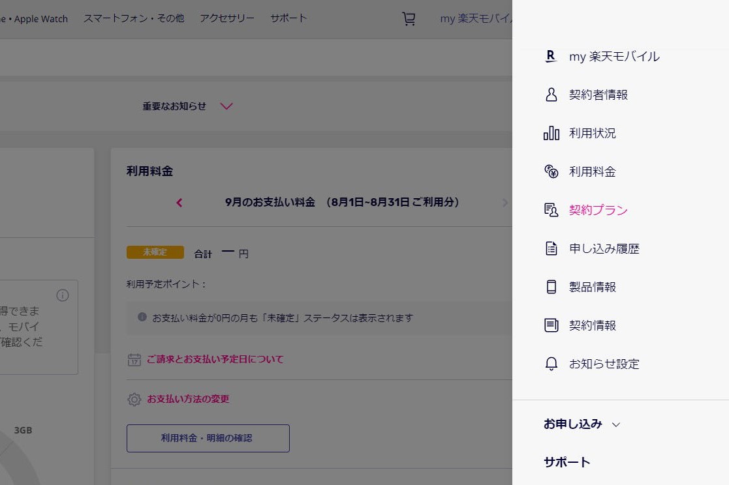Expand the 重要なお知らせ section
Image resolution: width=729 pixels, height=485 pixels.
(226, 106)
